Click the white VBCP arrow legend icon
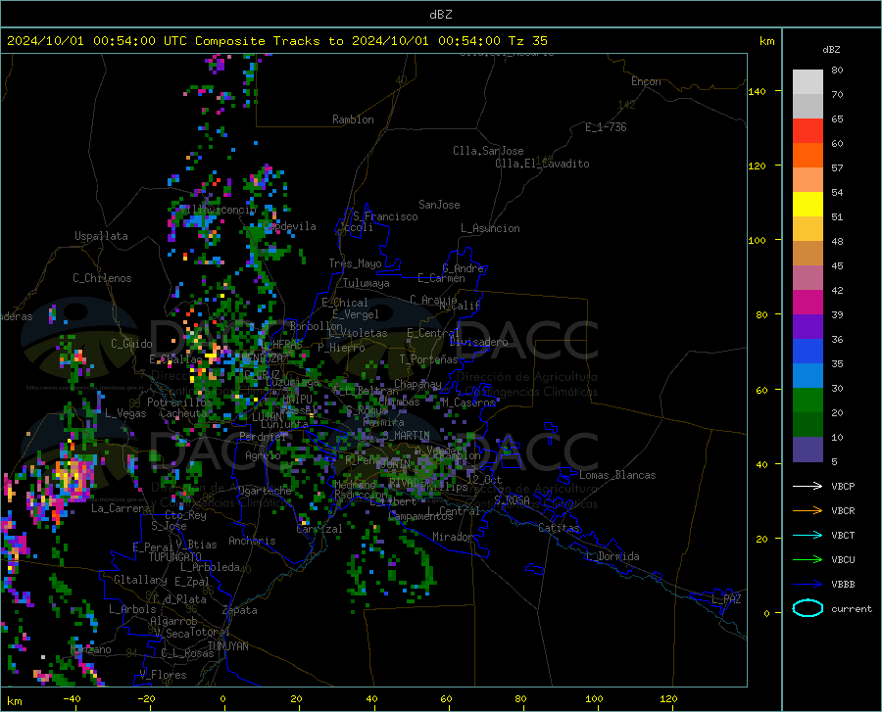The image size is (882, 712). (808, 486)
